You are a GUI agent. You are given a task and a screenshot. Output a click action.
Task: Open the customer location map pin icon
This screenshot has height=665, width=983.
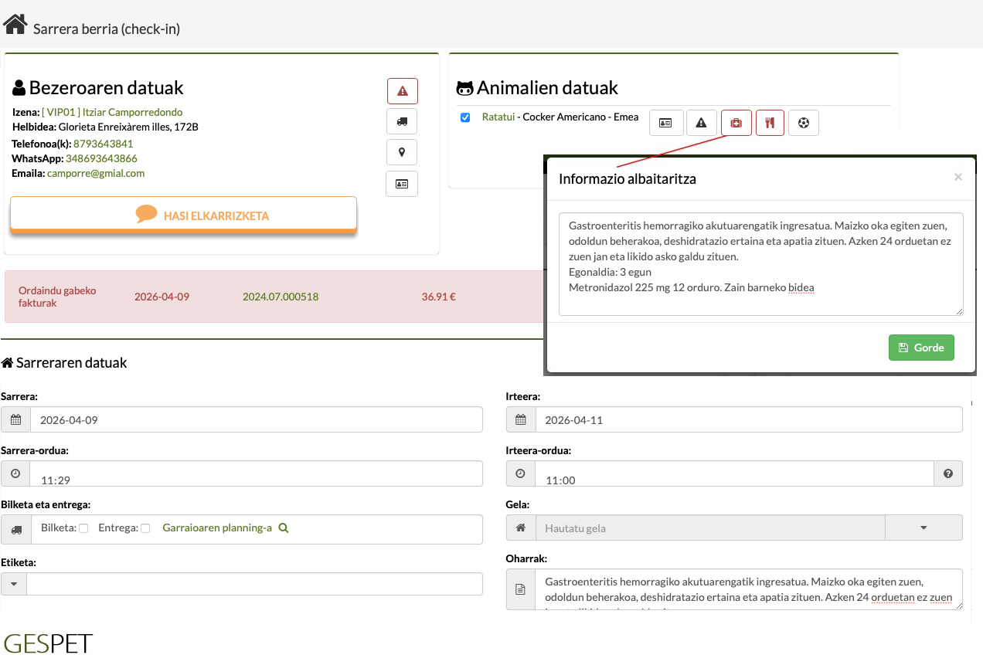[402, 152]
